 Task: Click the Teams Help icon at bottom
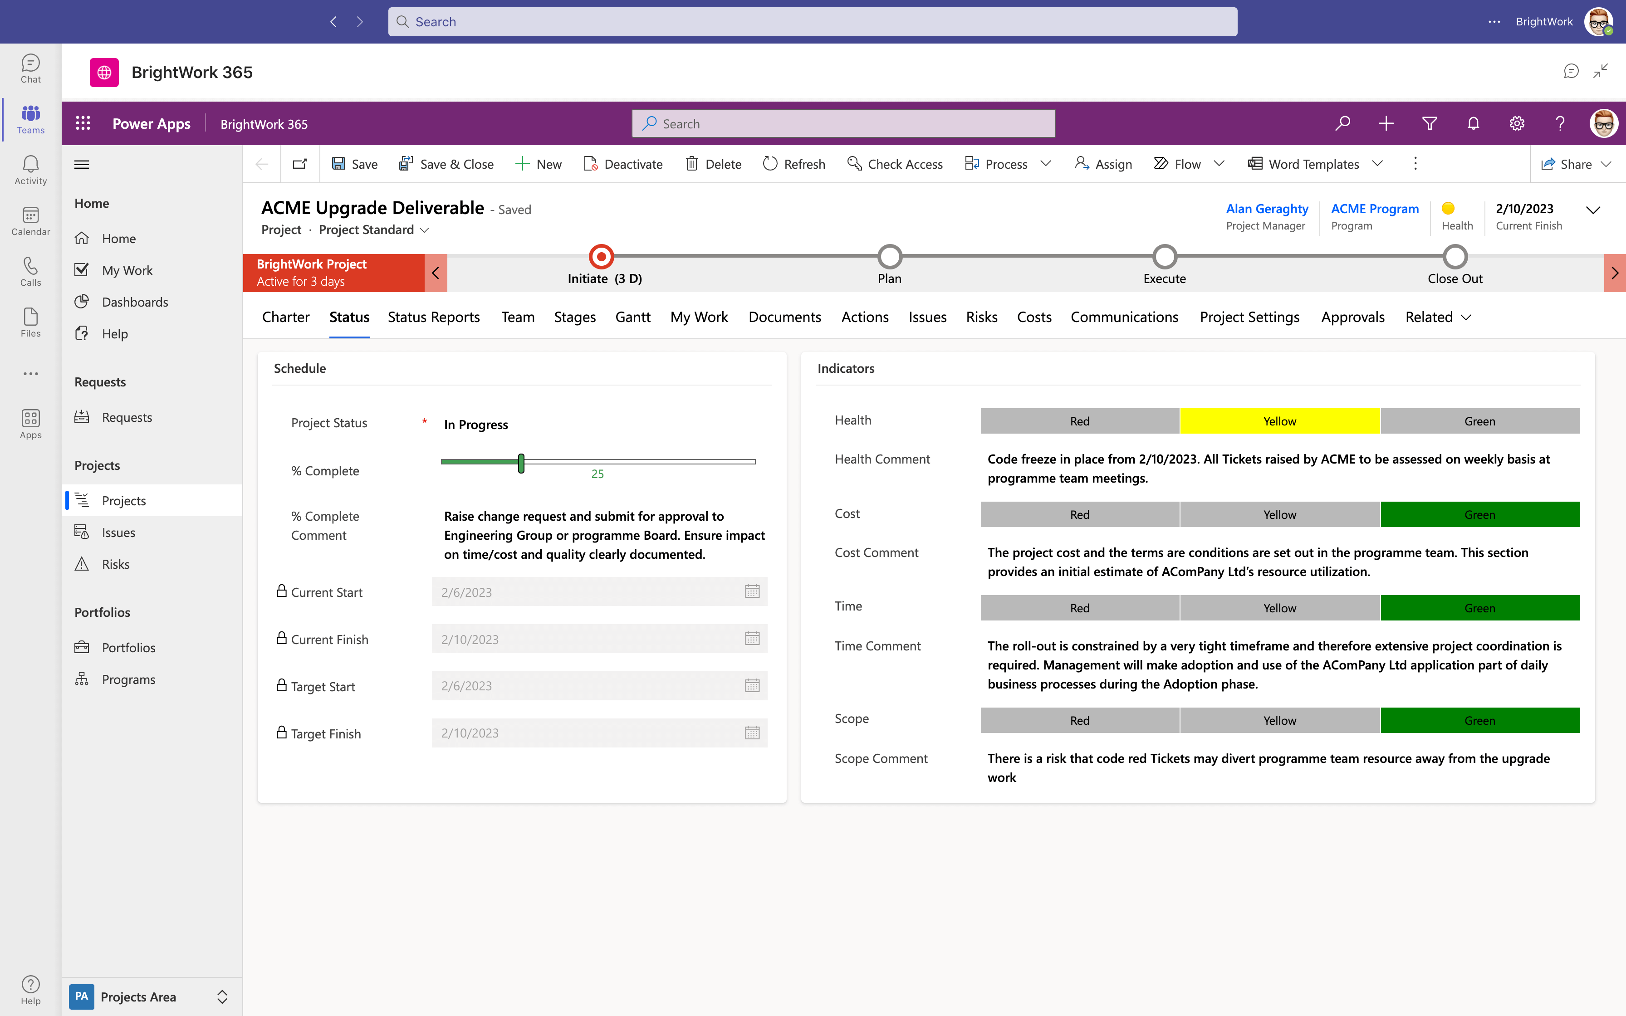[x=30, y=990]
